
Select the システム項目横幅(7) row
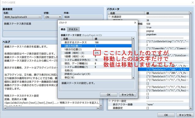click(x=96, y=67)
